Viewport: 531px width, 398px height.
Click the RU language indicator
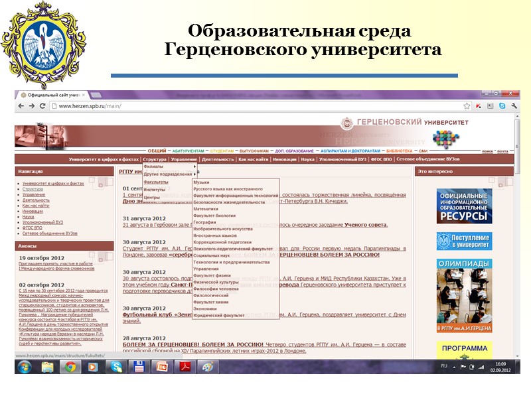coord(444,366)
